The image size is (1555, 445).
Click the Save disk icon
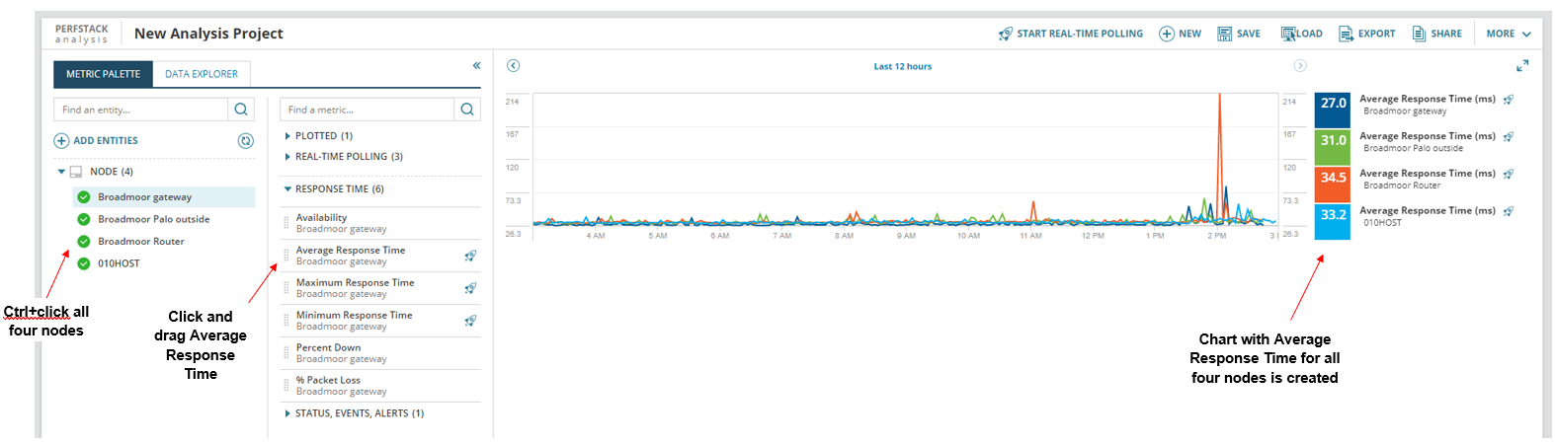1225,34
